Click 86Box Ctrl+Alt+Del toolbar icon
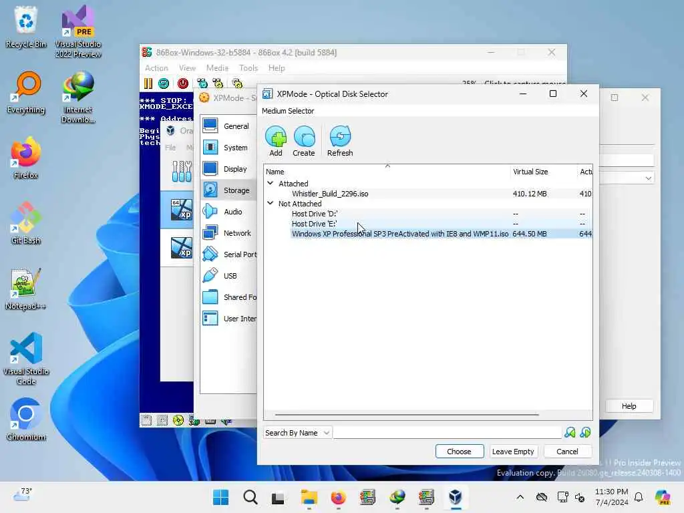The height and width of the screenshot is (513, 684). (x=202, y=83)
